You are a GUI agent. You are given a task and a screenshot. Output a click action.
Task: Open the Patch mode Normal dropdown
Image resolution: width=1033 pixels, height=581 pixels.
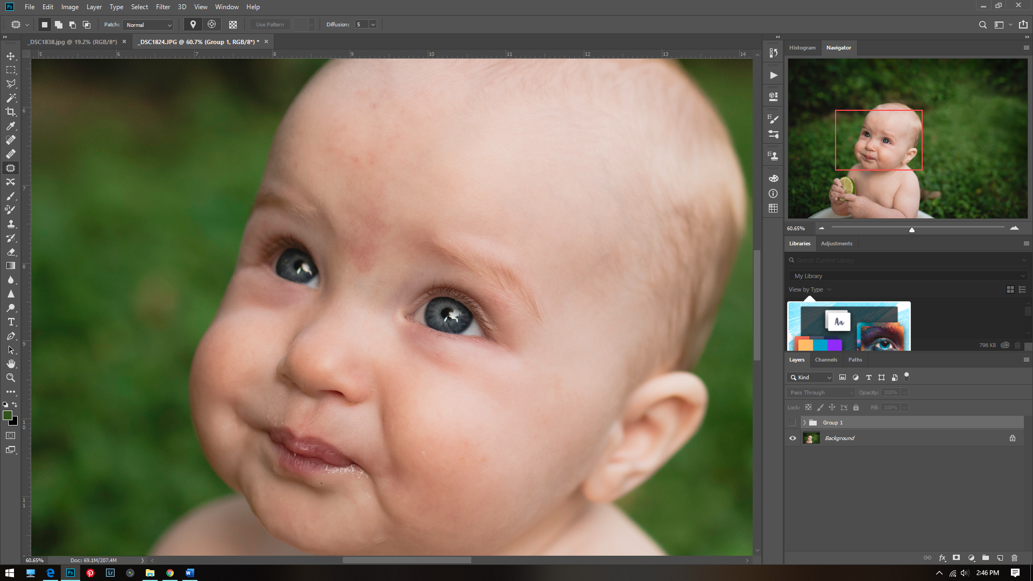click(148, 25)
